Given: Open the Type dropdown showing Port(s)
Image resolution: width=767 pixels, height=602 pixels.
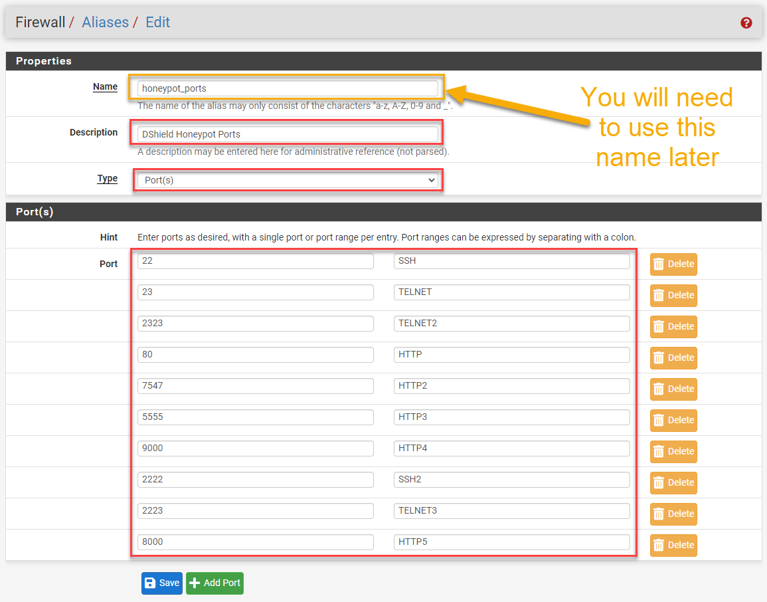Looking at the screenshot, I should (288, 180).
